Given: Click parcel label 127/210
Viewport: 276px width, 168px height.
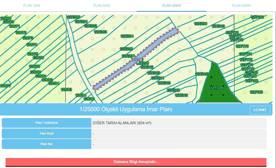Looking at the screenshot, I should (218, 26).
